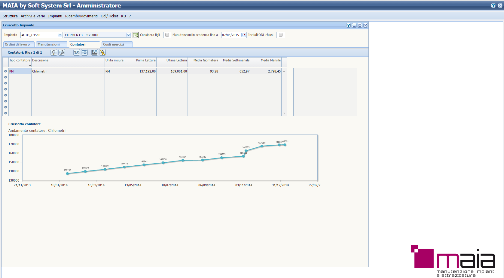Select the KM cell in Tipo contatore column
The width and height of the screenshot is (504, 278).
[20, 71]
